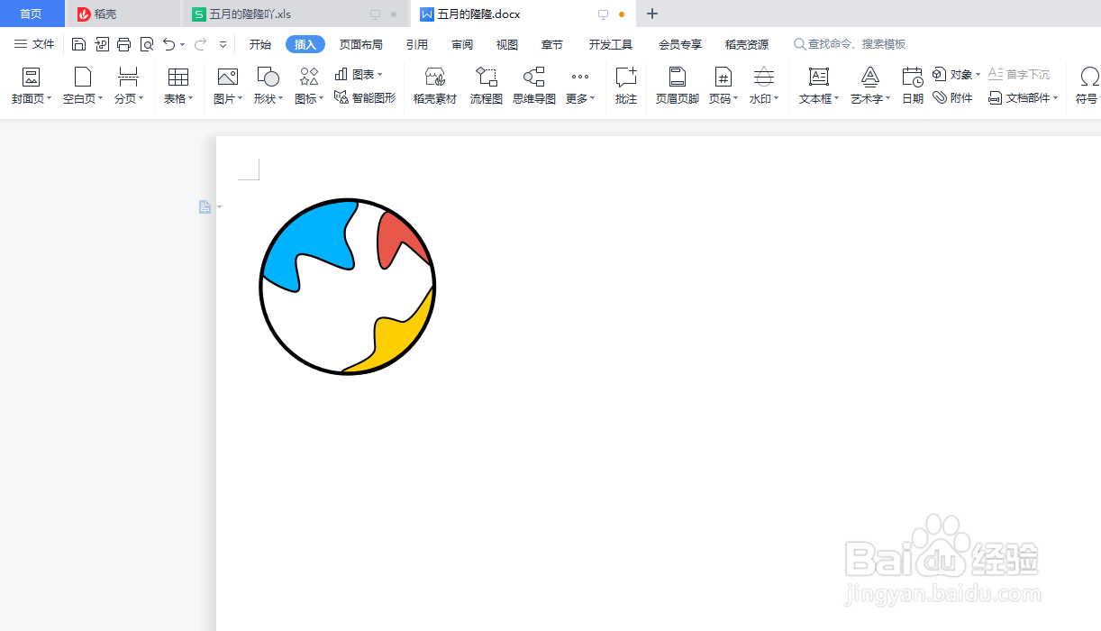Expand the 形状 dropdown arrow
This screenshot has width=1101, height=631.
coord(281,99)
